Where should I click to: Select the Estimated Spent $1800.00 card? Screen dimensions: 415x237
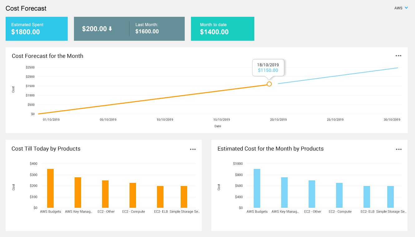click(37, 29)
